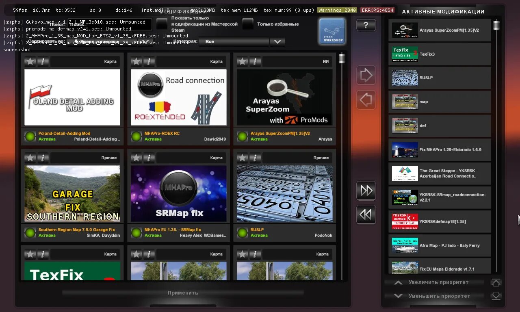520x312 pixels.
Task: Show info on the RUSLP mod card
Action: 255,158
